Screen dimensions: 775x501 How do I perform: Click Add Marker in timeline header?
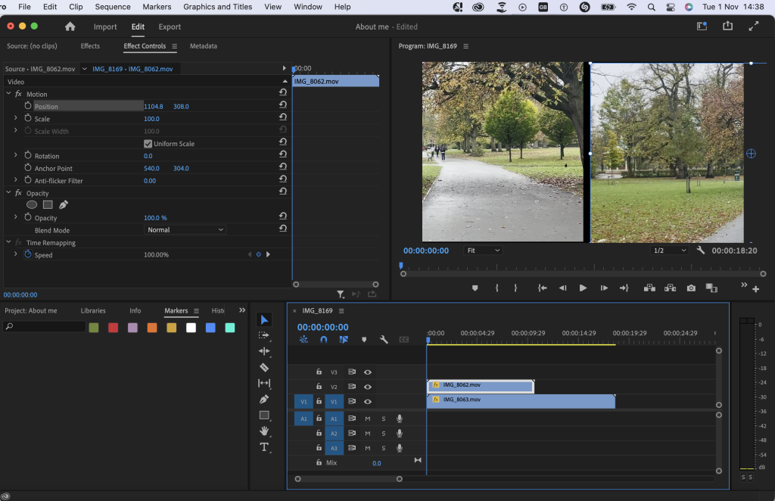pyautogui.click(x=364, y=340)
